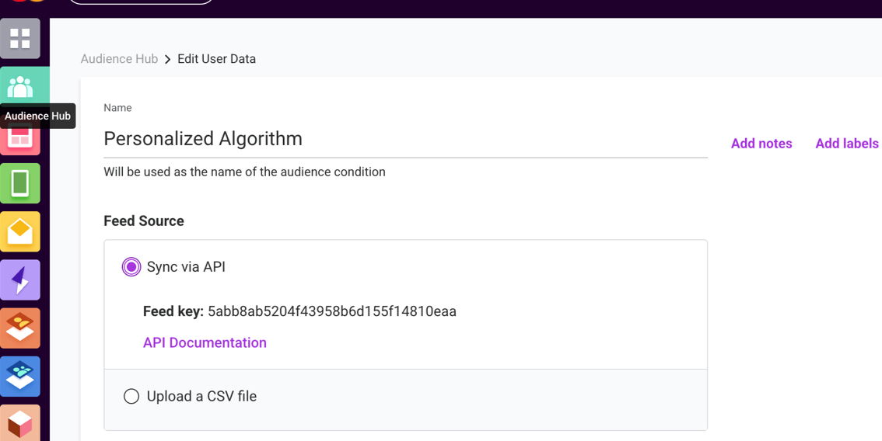
Task: Open the blue layered stack sidebar icon
Action: click(x=20, y=377)
